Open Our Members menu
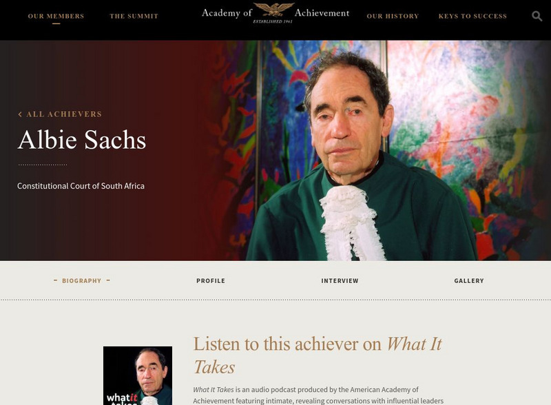The height and width of the screenshot is (405, 551). tap(56, 16)
